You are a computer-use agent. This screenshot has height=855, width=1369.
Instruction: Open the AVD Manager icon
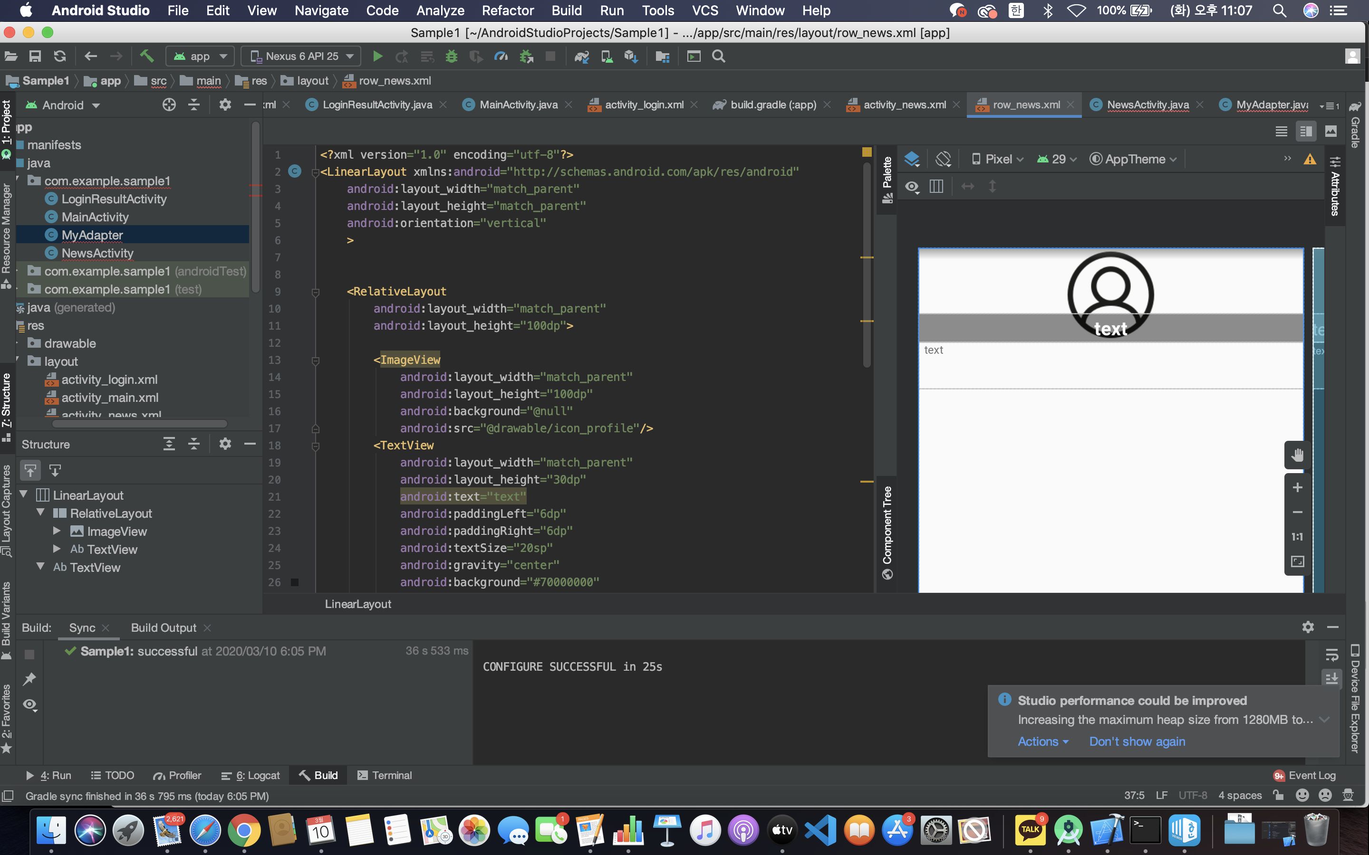(x=607, y=56)
